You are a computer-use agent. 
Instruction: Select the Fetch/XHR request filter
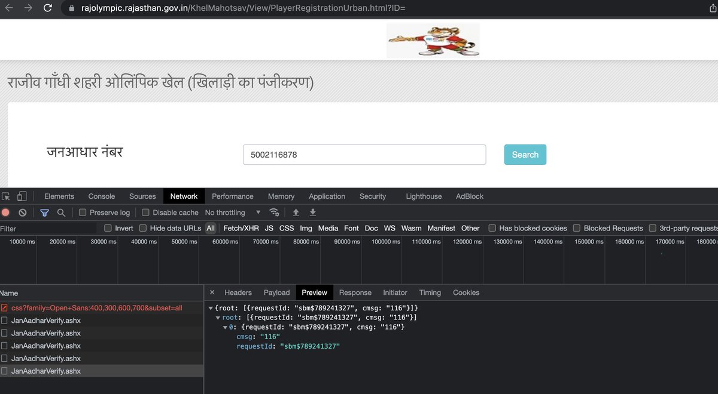coord(241,228)
